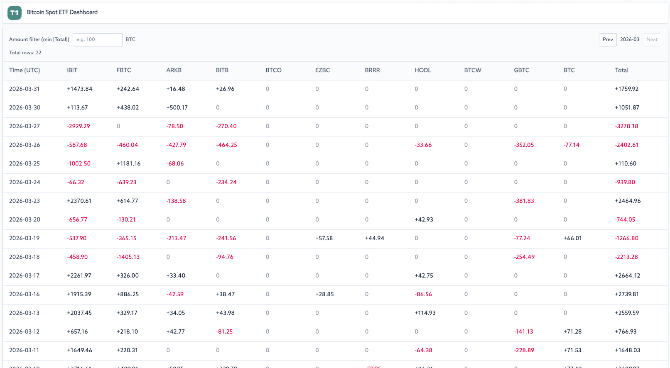Click IBIT value -2929.29
This screenshot has height=368, width=670.
coord(79,127)
